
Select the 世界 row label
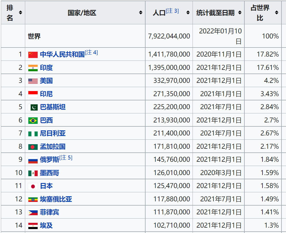click(x=34, y=36)
